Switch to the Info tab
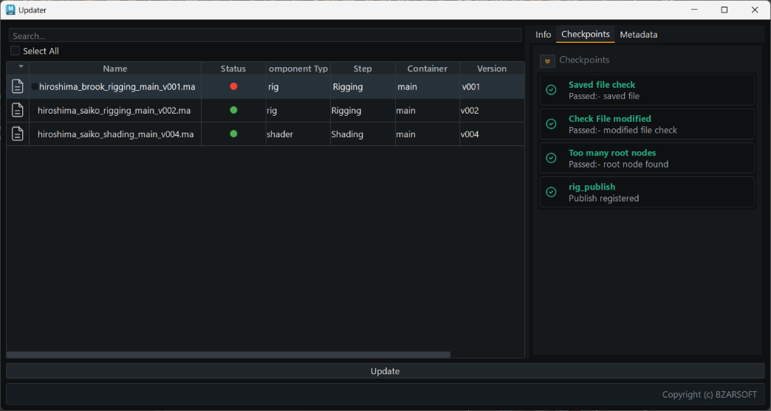771x411 pixels. click(x=544, y=35)
